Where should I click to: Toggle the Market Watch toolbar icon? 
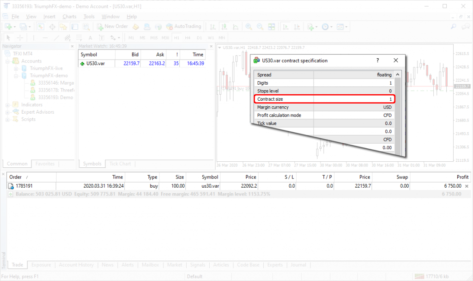tap(41, 27)
